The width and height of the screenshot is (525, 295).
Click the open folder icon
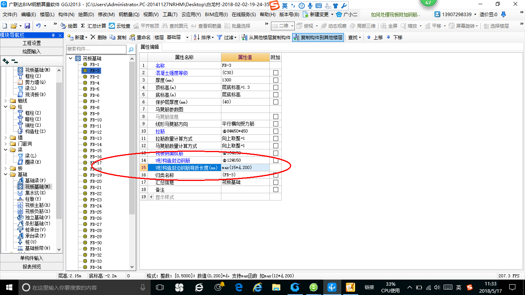13,26
